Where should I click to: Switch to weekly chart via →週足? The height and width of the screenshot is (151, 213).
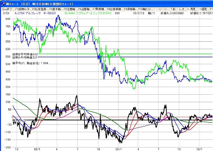point(203,9)
